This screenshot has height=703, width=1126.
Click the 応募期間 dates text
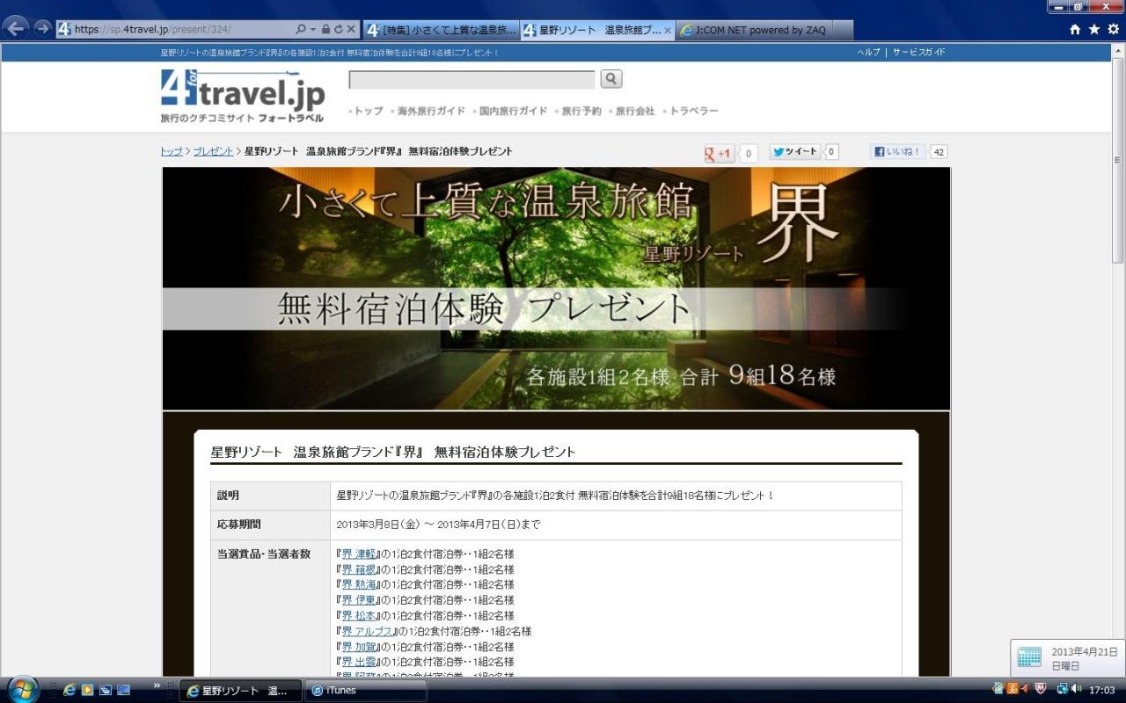[438, 525]
